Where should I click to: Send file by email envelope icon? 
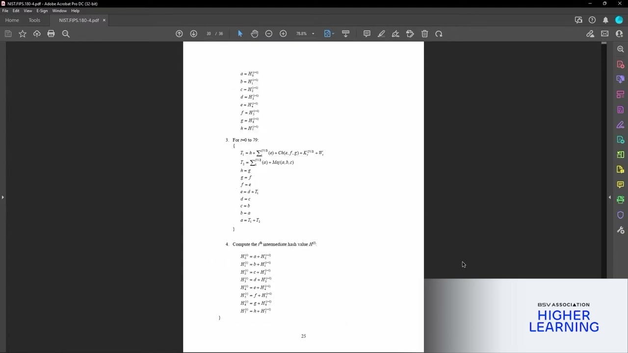[x=604, y=34]
